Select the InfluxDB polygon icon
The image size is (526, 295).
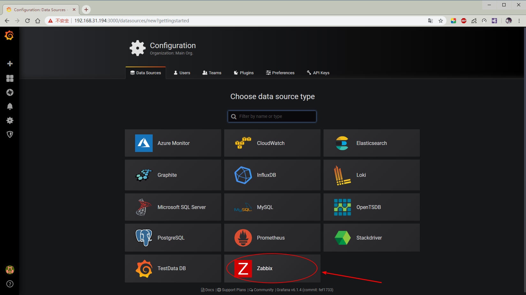pyautogui.click(x=243, y=175)
